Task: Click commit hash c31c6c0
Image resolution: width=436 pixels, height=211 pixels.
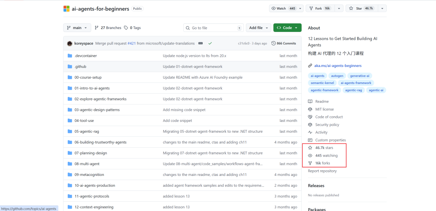Action: [243, 43]
